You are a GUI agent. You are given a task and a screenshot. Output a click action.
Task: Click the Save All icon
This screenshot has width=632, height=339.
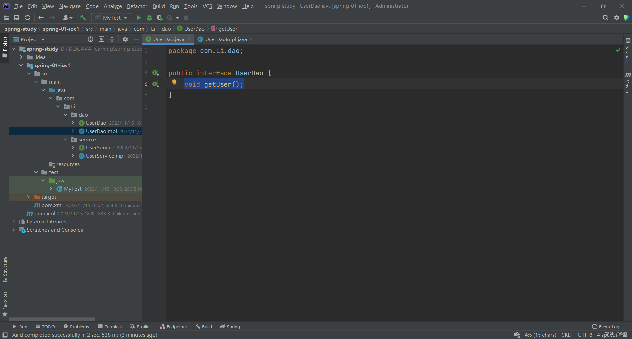(17, 18)
